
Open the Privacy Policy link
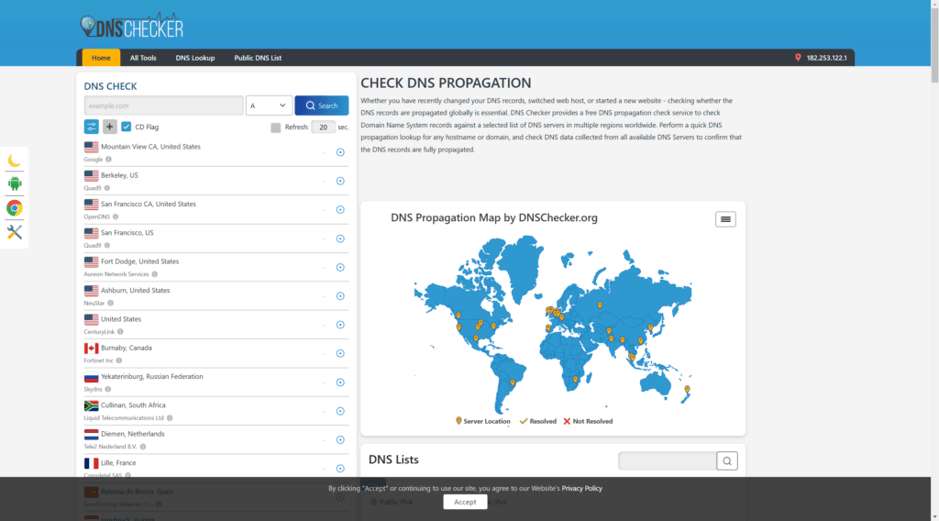[x=581, y=488]
